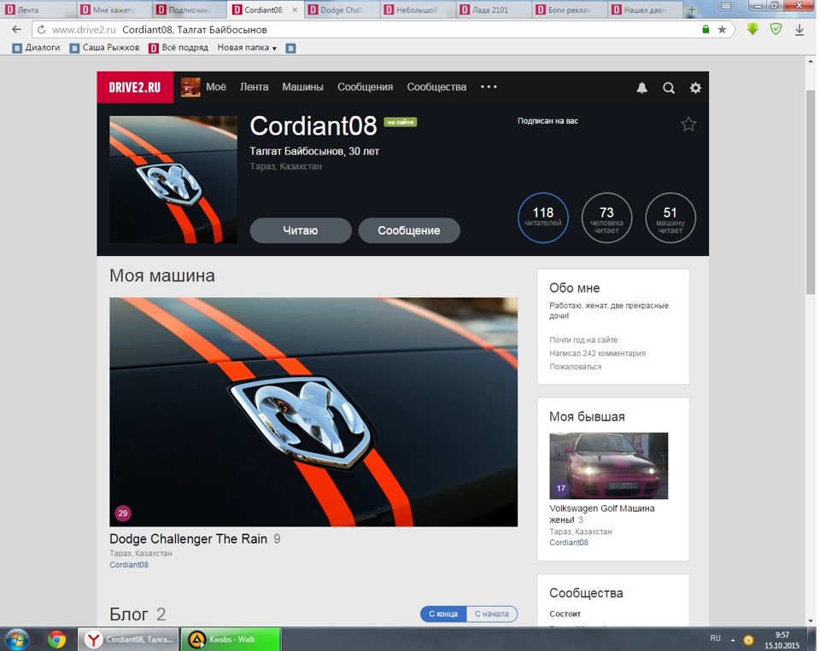The width and height of the screenshot is (820, 651).
Task: Open Сообщения navigation item
Action: coord(365,87)
